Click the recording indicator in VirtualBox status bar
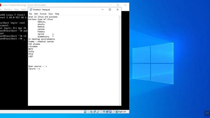210x118 pixels. (107, 112)
